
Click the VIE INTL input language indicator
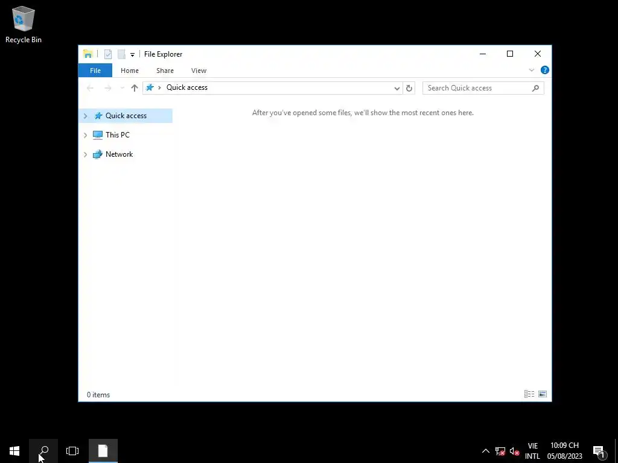[x=532, y=451]
